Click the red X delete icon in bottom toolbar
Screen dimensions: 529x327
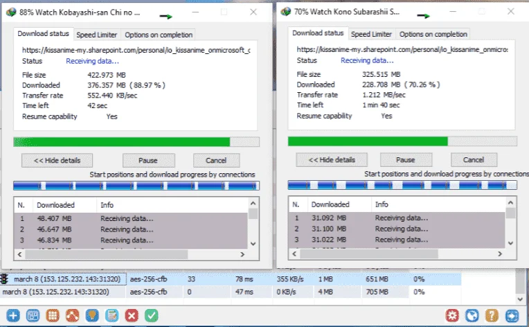(x=132, y=316)
